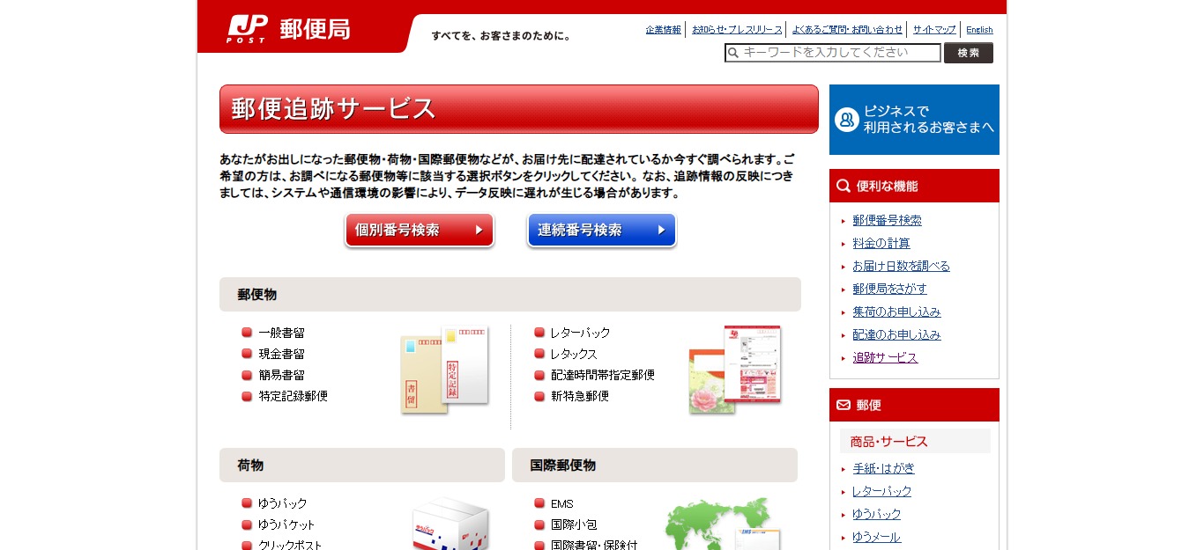
Task: Open レターパック sidebar link
Action: pos(882,491)
